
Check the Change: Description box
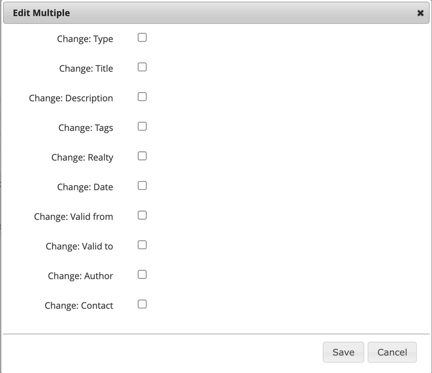[x=142, y=97]
